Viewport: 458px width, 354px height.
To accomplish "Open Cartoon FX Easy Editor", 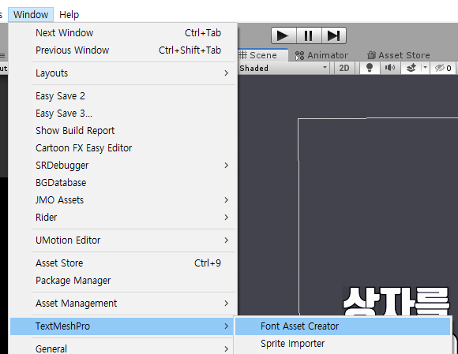I will pyautogui.click(x=122, y=148).
